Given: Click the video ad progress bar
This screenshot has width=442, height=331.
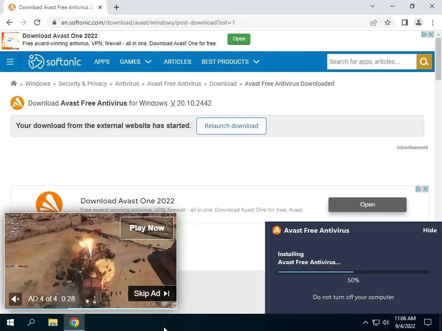Looking at the screenshot, I should click(x=91, y=309).
